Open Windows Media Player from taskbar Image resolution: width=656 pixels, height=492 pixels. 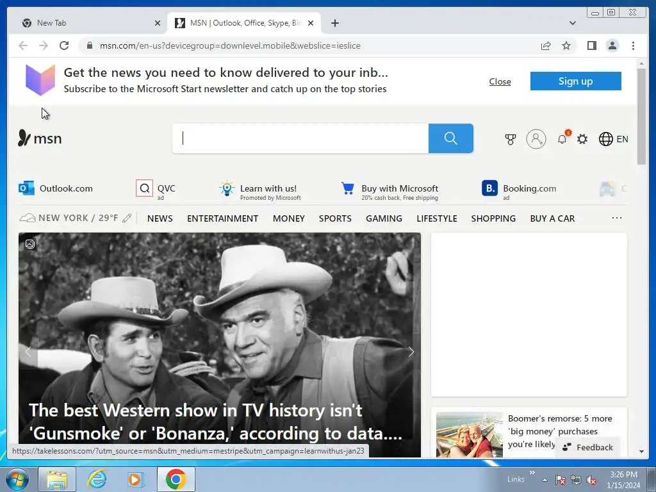(x=135, y=479)
